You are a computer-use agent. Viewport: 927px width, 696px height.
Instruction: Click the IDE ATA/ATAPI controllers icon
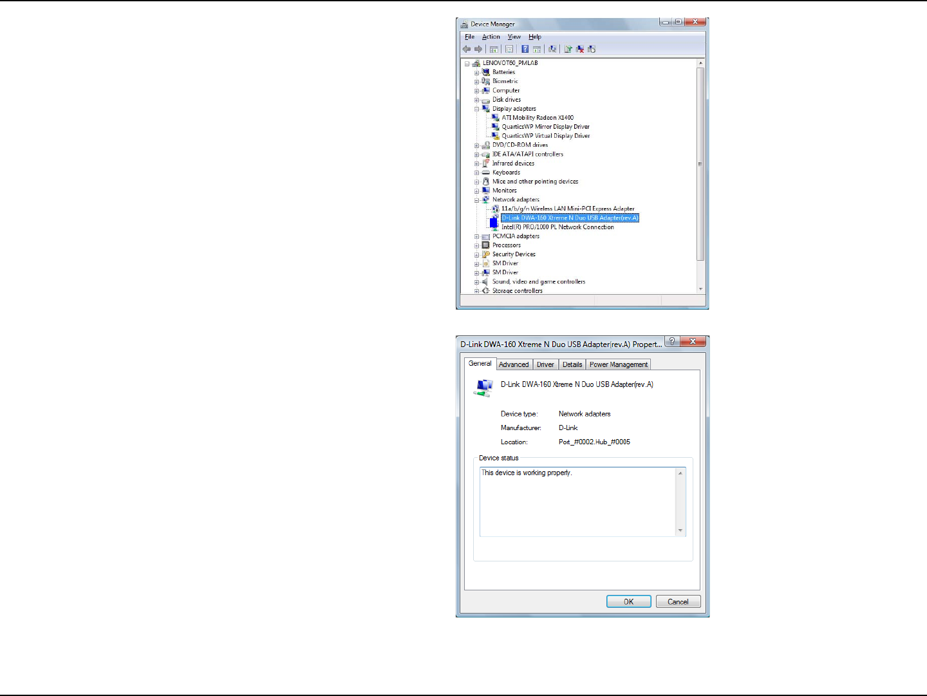click(x=486, y=154)
